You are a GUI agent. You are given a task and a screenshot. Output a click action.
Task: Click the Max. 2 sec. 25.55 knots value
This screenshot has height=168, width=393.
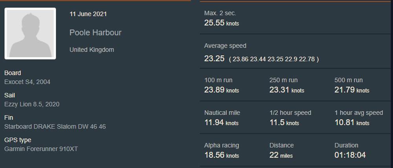pyautogui.click(x=221, y=23)
